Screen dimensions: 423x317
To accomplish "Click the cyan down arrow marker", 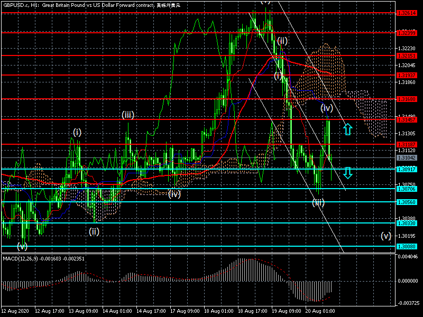I will (x=347, y=172).
